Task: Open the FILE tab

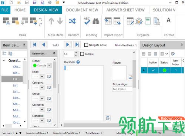Action: click(x=5, y=10)
